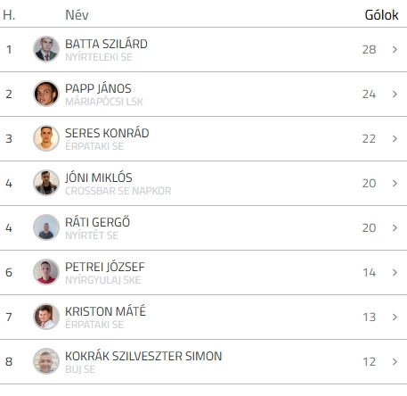407x396 pixels.
Task: Expand the Petrei József row chevron
Action: [395, 272]
